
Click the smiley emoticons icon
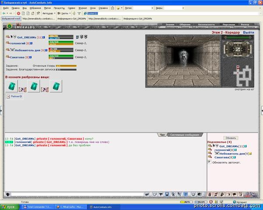click(x=193, y=194)
